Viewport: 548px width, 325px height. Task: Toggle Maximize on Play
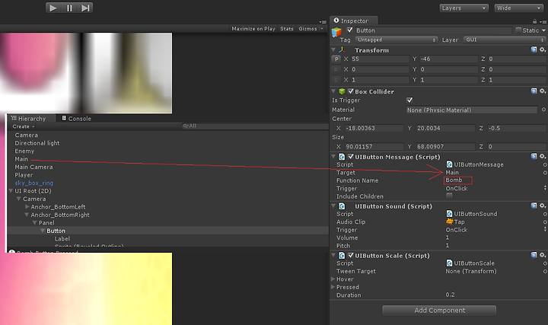coord(253,29)
